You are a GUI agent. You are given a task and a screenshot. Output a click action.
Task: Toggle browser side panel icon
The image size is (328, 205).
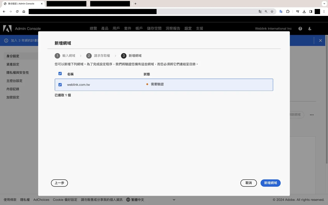(x=311, y=12)
